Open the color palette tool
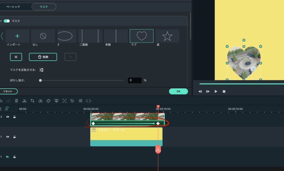The width and height of the screenshot is (284, 171). [x=49, y=101]
